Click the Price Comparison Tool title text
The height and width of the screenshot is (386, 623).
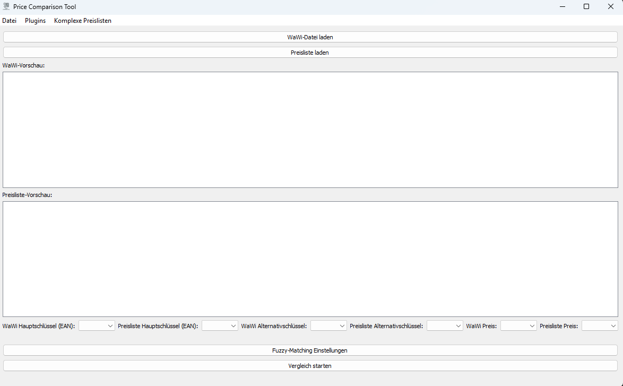[x=45, y=7]
